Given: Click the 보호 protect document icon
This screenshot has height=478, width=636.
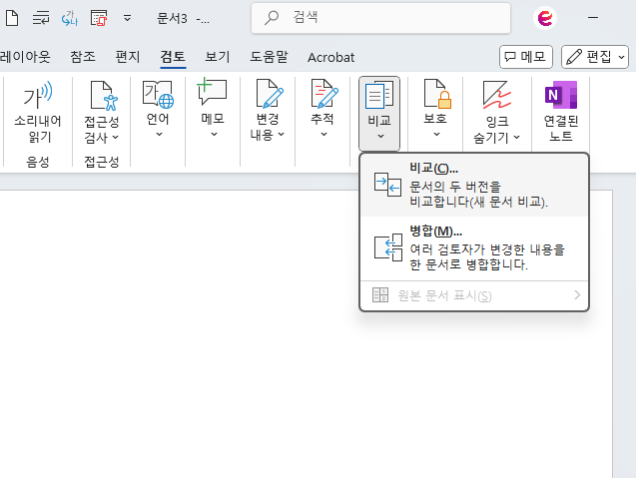Looking at the screenshot, I should (x=437, y=94).
